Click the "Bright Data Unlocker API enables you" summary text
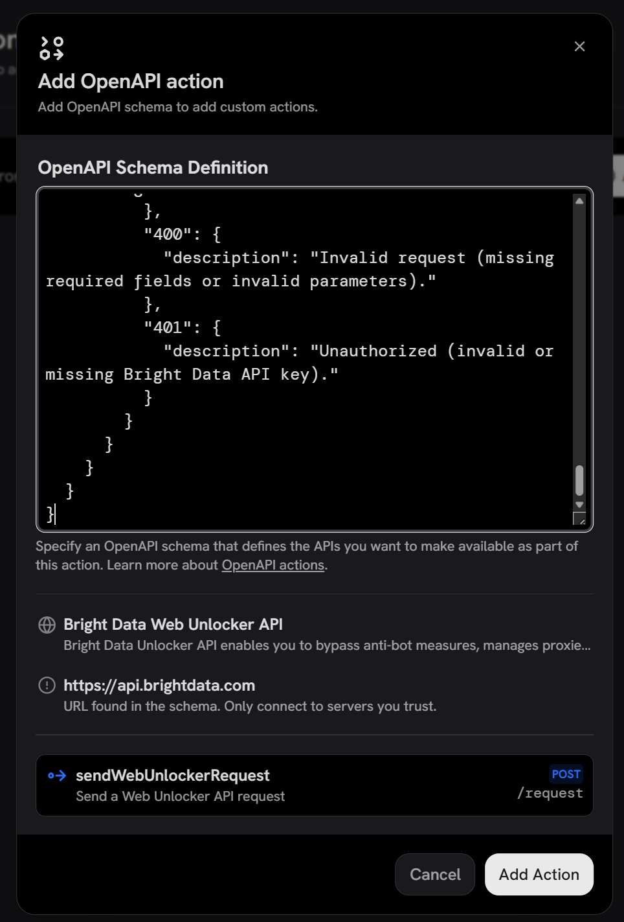624x922 pixels. point(327,645)
